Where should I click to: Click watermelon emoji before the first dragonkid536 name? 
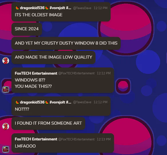click(x=17, y=8)
